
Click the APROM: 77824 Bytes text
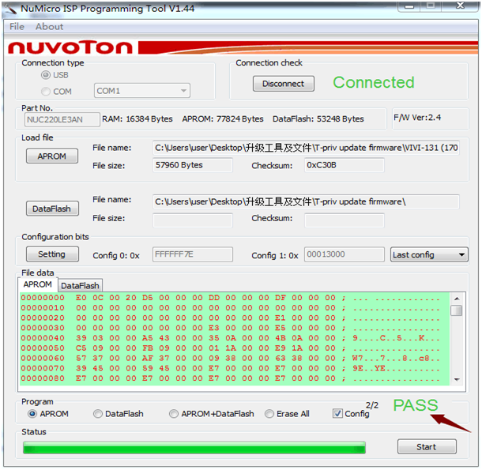(223, 119)
